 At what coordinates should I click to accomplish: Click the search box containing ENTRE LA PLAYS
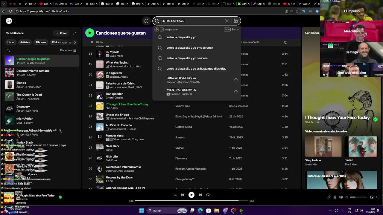[x=197, y=21]
